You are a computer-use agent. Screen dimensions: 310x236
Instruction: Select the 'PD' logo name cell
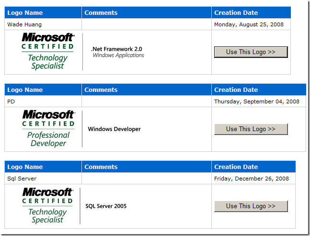click(x=43, y=101)
